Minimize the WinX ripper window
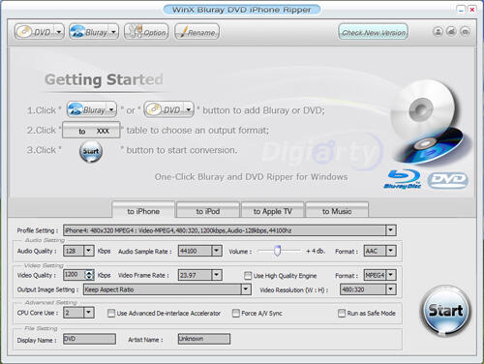The height and width of the screenshot is (364, 484). 461,10
